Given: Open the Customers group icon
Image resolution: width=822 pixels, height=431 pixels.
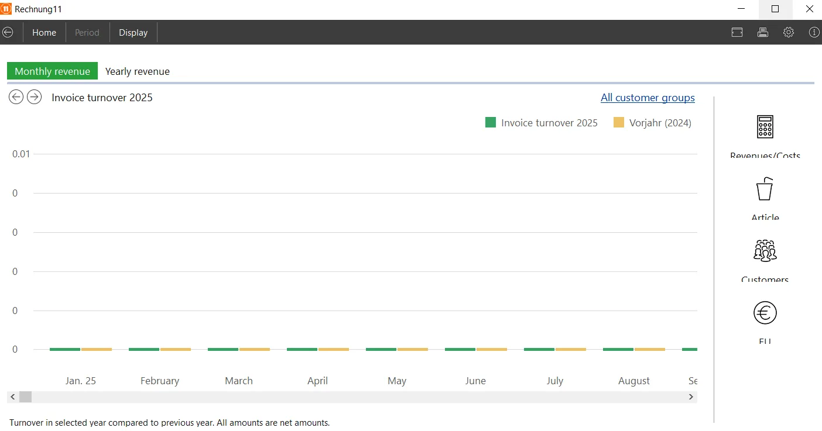Looking at the screenshot, I should coord(765,251).
